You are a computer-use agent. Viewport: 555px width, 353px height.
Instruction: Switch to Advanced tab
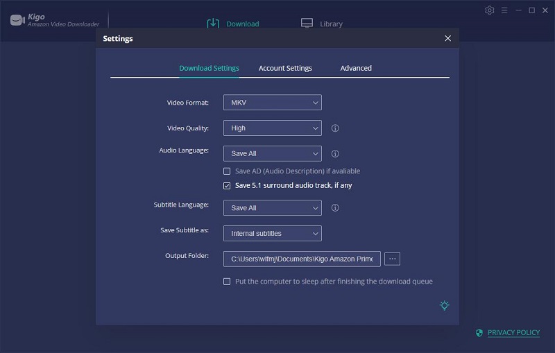[356, 68]
